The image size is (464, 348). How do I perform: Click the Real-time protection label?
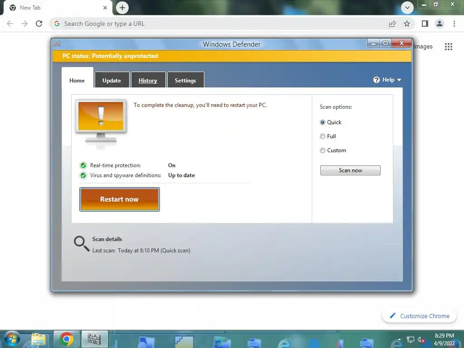tap(116, 165)
